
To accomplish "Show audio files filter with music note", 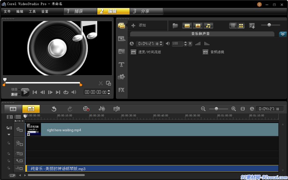I will pyautogui.click(x=208, y=26).
